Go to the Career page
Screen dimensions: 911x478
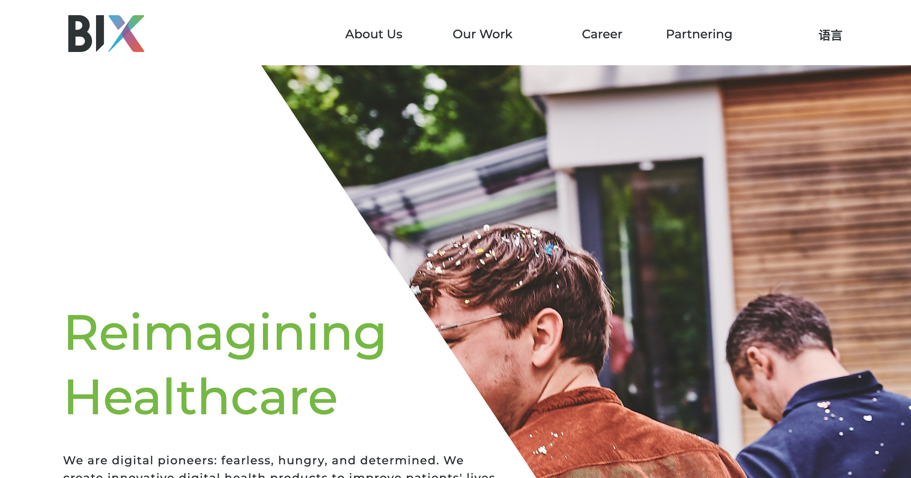point(602,34)
